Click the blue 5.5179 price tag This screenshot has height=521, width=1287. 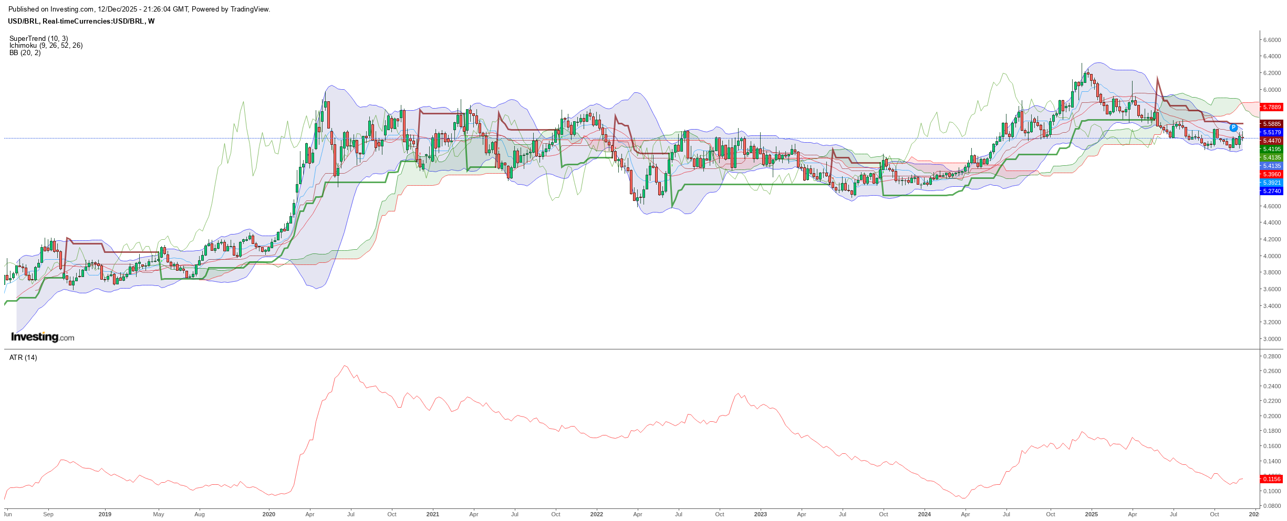click(x=1271, y=132)
